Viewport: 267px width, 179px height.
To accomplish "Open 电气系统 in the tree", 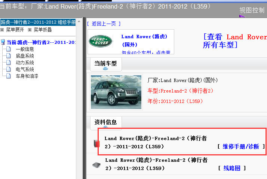I will pos(25,69).
